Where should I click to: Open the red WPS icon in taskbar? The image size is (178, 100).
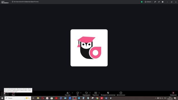pos(102,98)
